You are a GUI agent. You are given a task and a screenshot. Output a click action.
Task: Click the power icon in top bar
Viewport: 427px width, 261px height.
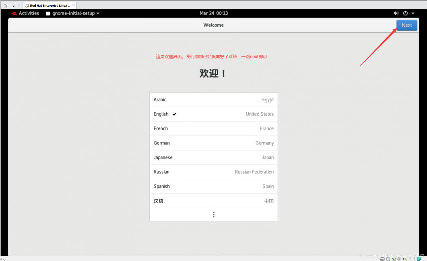[x=405, y=13]
